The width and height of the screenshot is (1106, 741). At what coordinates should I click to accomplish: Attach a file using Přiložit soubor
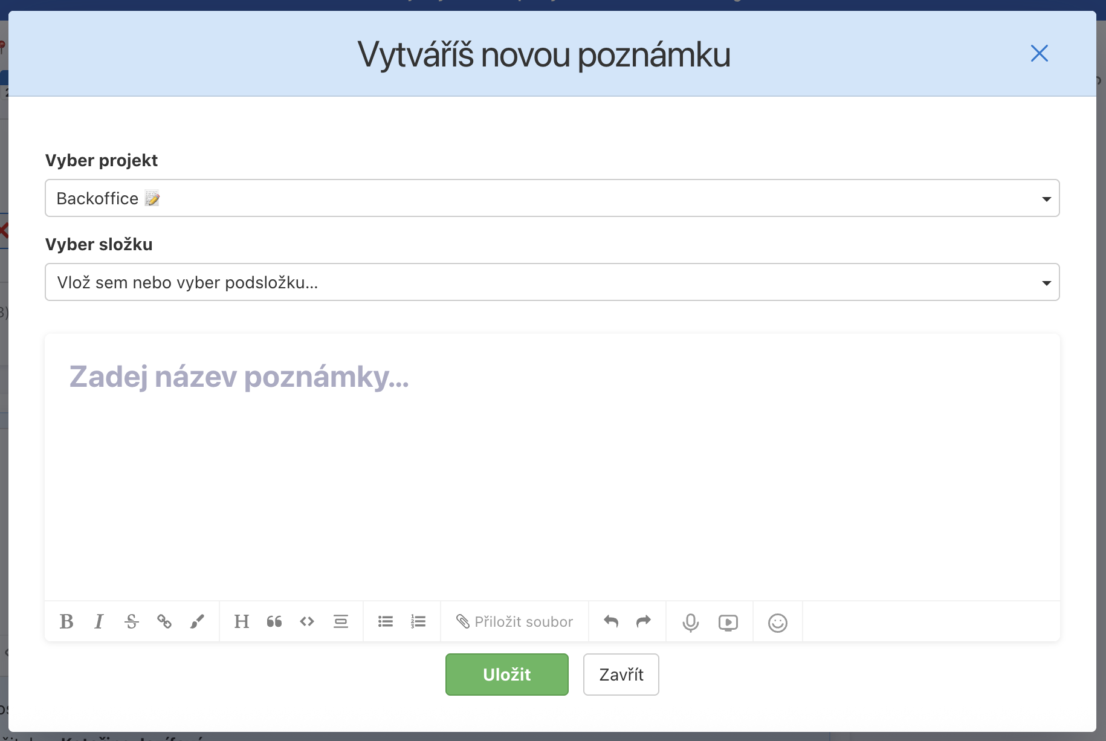[515, 621]
